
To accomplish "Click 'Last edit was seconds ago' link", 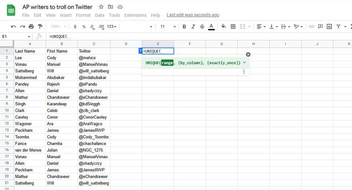I will pos(192,15).
